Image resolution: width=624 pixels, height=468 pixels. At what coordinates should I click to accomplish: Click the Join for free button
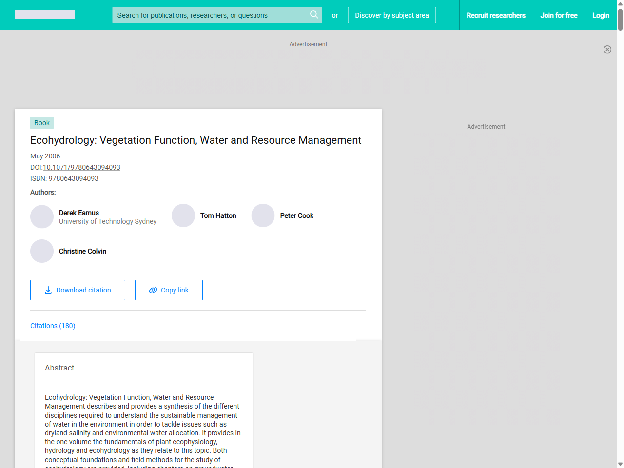coord(559,15)
